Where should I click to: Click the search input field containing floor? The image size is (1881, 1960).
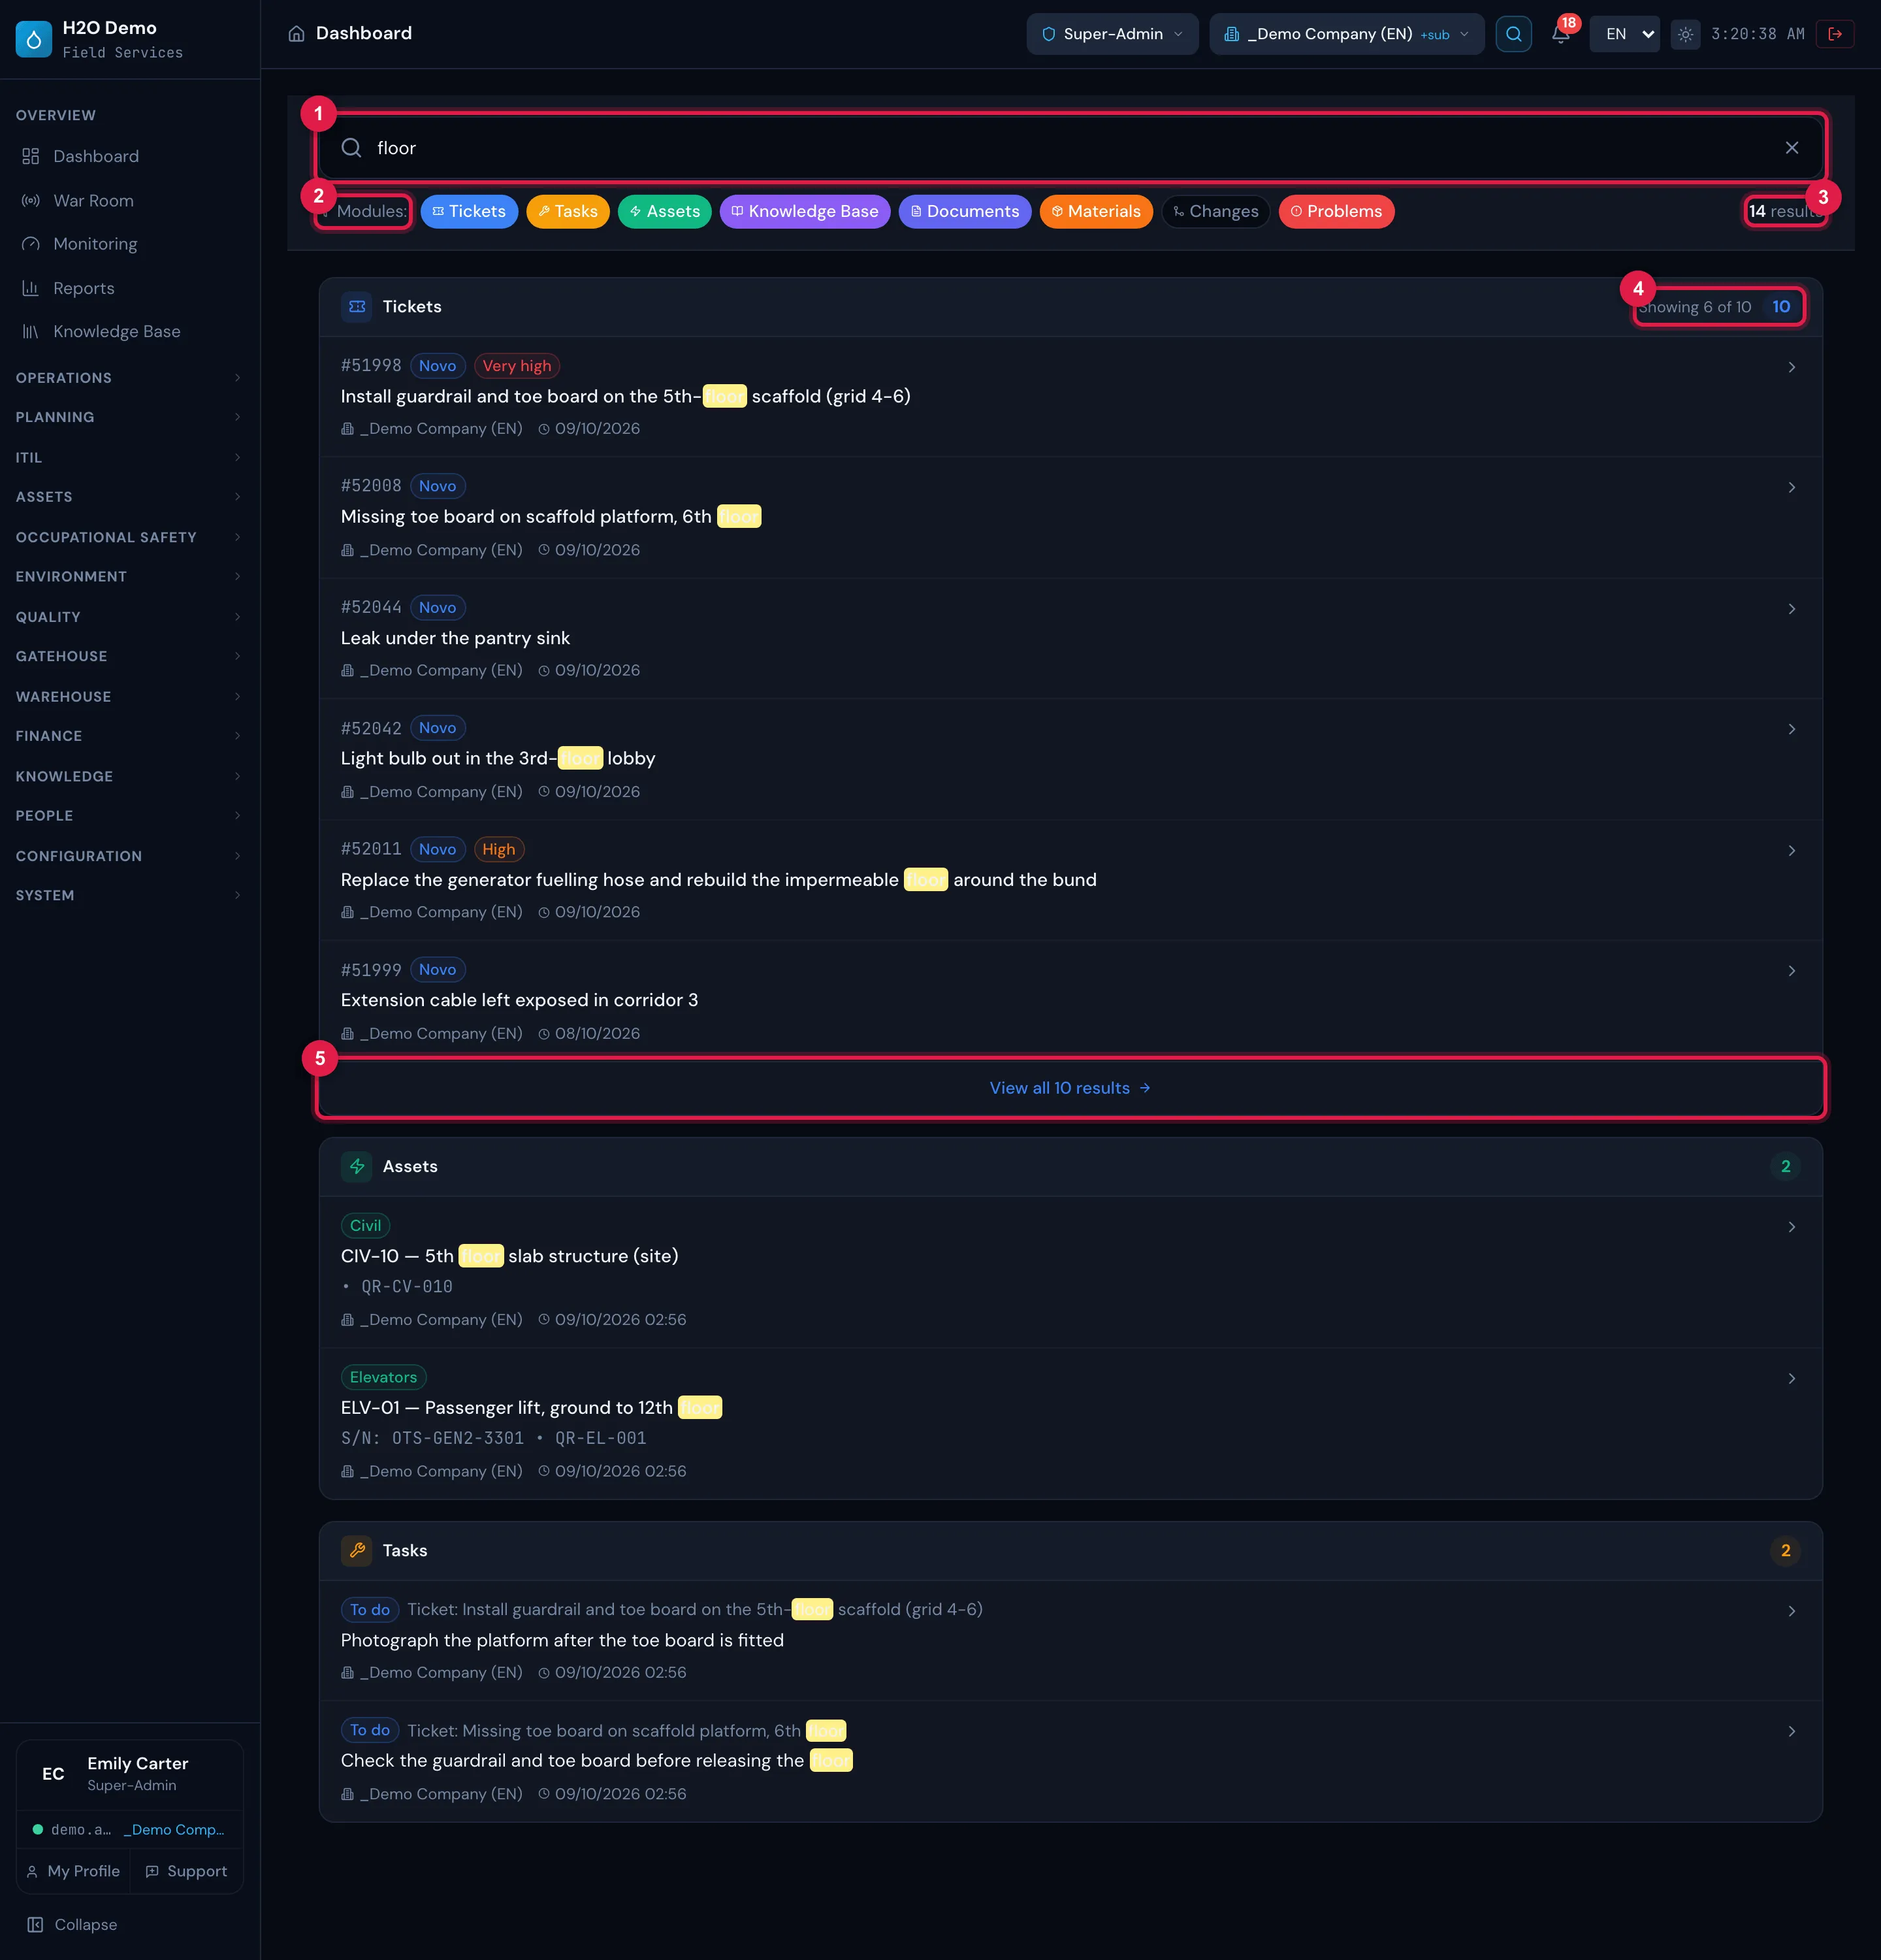(x=1071, y=148)
